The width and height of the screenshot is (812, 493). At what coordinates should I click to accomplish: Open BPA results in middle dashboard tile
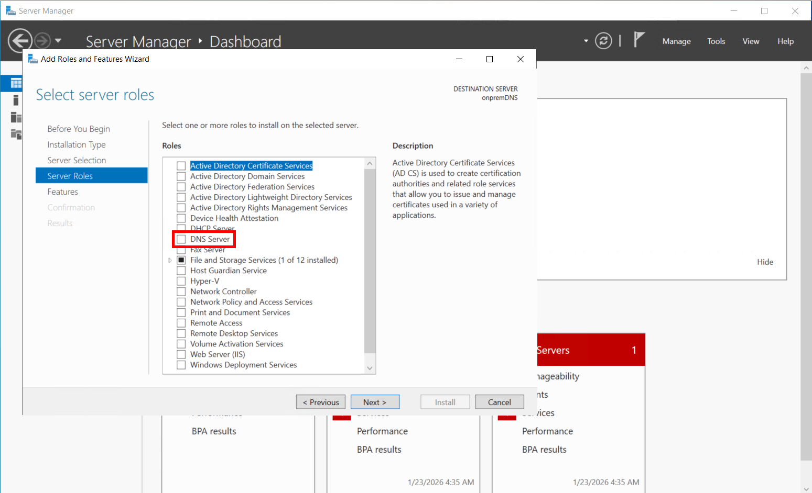coord(379,450)
